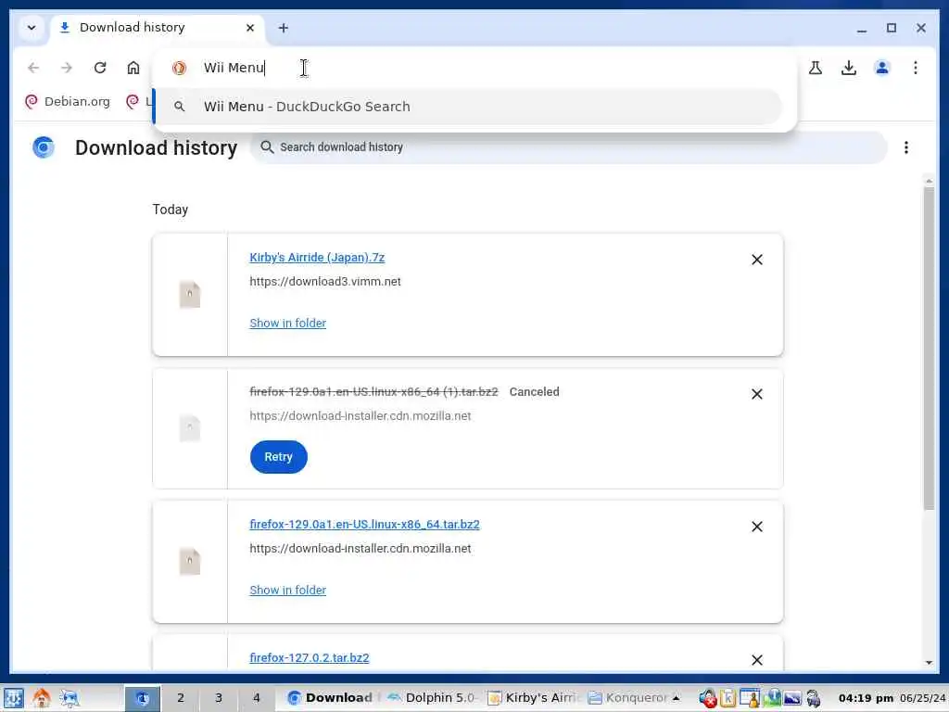Remove firefox-127.0.2.tar.bz2 entry
Screen dimensions: 949x712
click(x=756, y=660)
